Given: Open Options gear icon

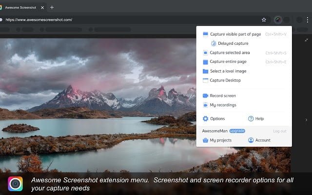Looking at the screenshot, I should (205, 118).
